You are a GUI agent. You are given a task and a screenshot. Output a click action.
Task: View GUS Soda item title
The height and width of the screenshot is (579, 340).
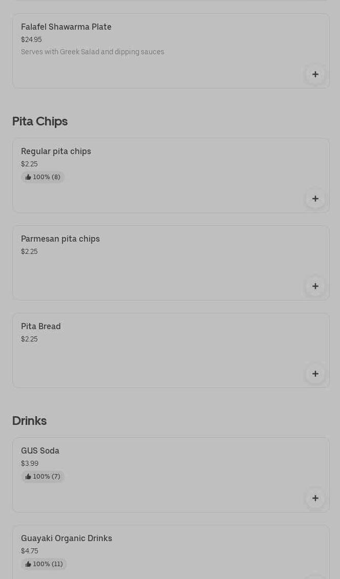tap(40, 451)
